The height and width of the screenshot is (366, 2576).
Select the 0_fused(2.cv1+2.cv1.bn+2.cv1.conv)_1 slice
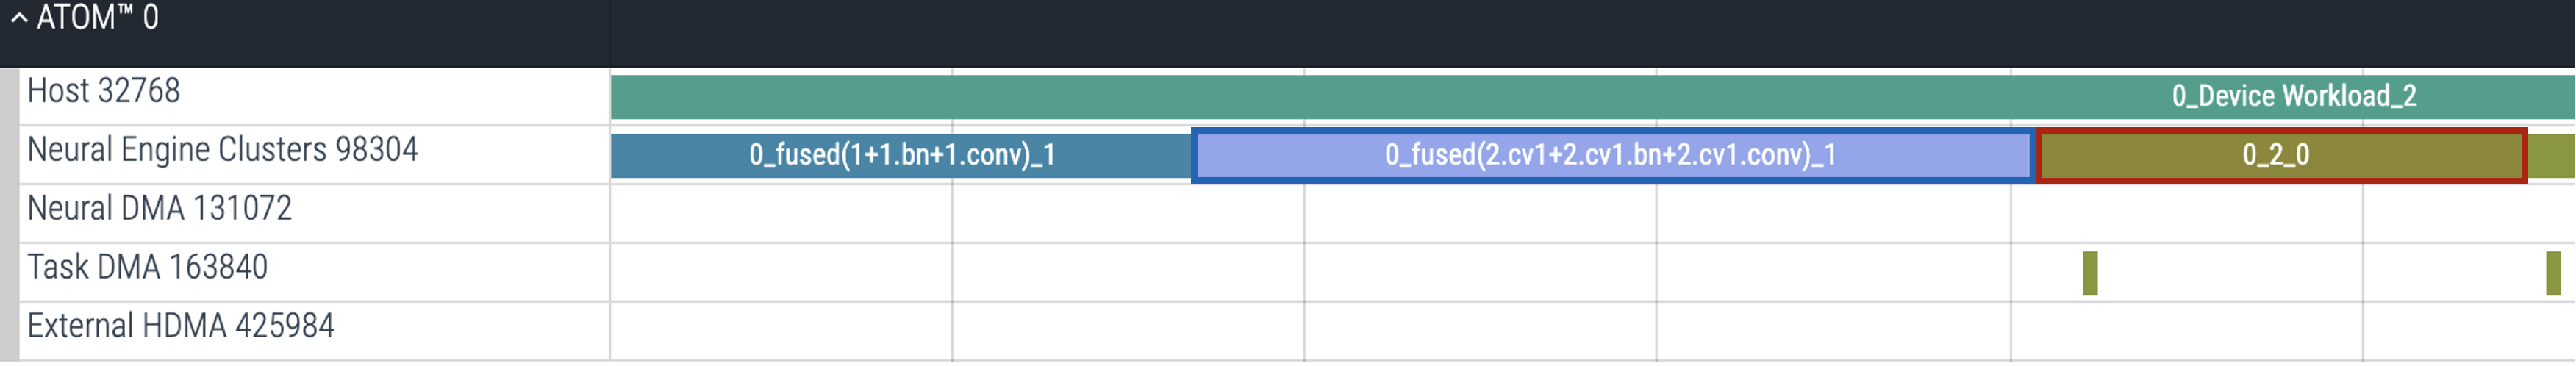coord(1611,155)
